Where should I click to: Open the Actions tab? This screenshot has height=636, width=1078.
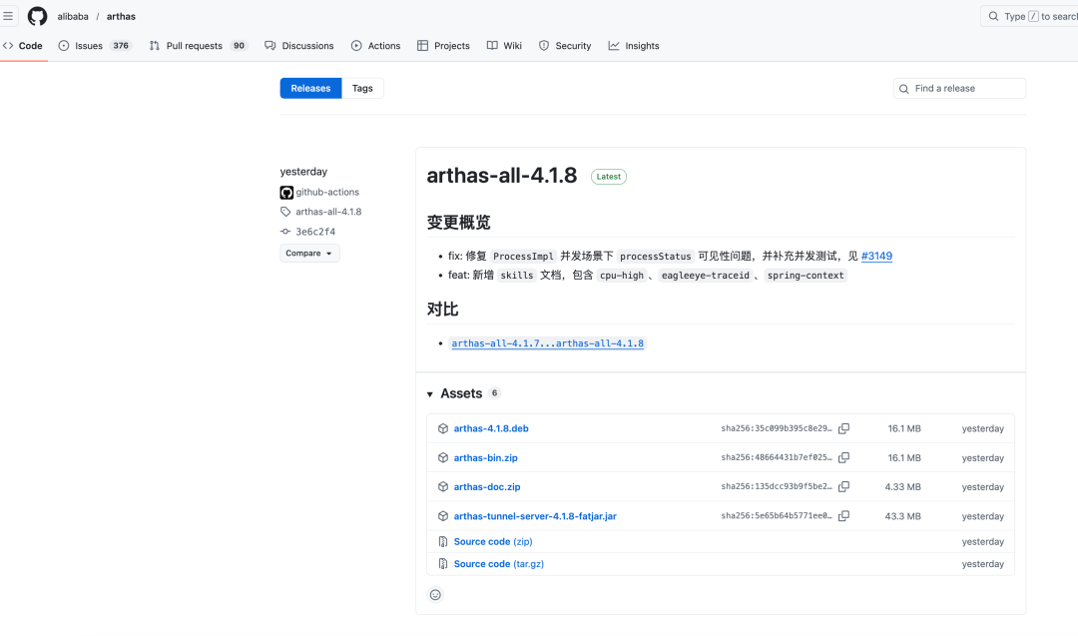375,46
